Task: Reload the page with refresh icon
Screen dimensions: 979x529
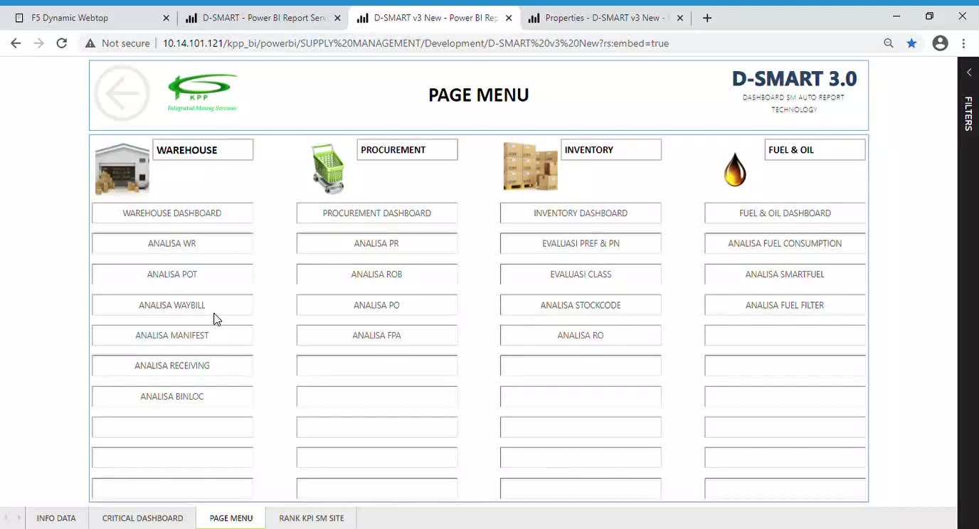Action: [62, 43]
